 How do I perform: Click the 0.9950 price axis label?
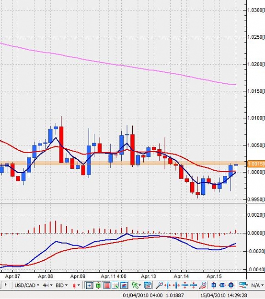tap(256, 199)
